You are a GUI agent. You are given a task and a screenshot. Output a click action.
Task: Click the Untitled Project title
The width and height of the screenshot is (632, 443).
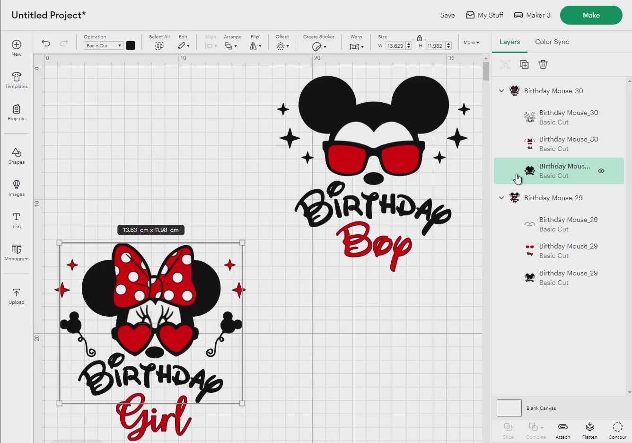tap(49, 15)
